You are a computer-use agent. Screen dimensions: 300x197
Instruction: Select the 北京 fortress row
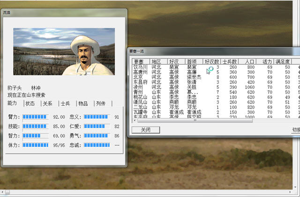[216, 77]
